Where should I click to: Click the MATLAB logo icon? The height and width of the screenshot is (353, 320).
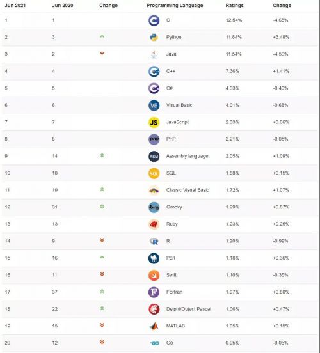tap(154, 326)
